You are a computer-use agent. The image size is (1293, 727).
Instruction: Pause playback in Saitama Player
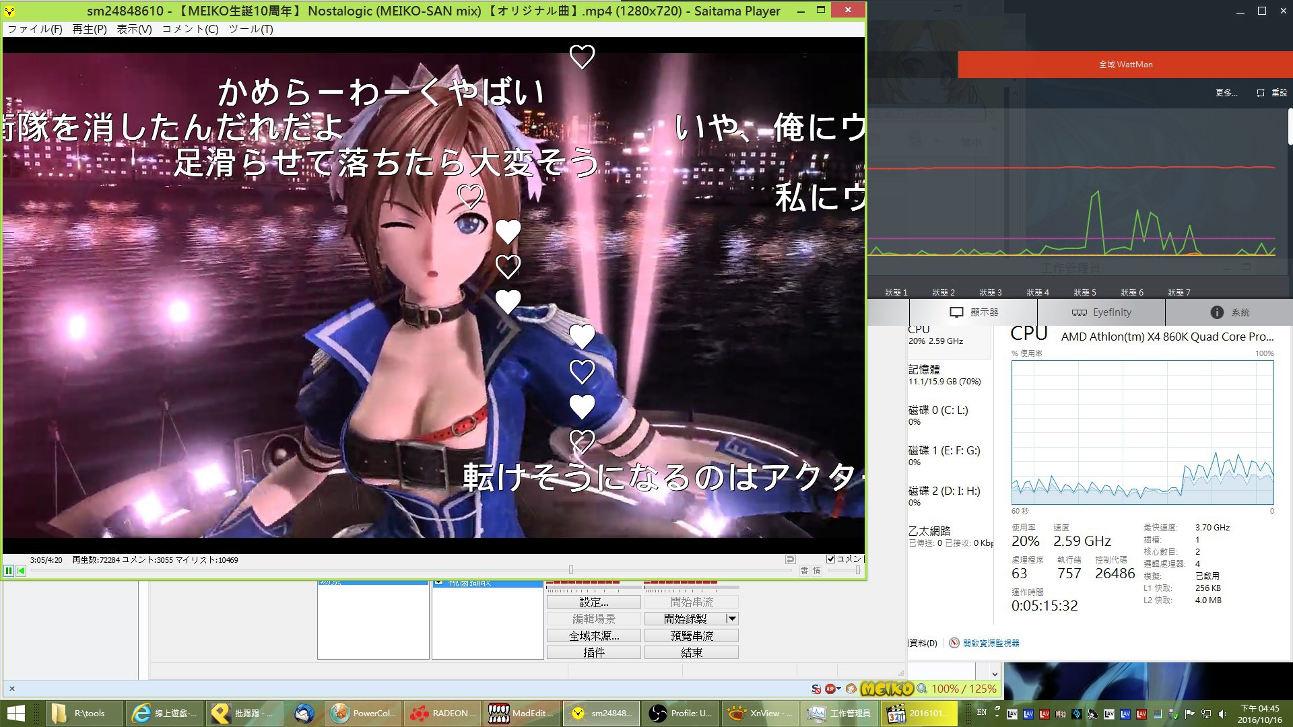pyautogui.click(x=9, y=571)
